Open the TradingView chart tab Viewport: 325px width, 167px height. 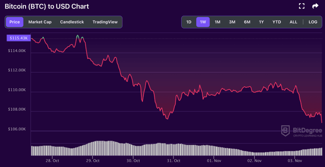click(105, 22)
